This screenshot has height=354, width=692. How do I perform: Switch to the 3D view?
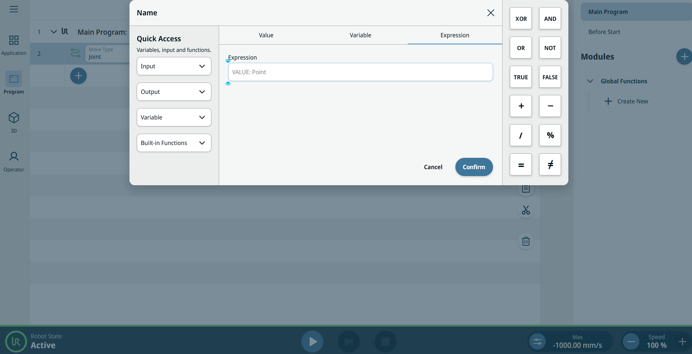point(14,122)
